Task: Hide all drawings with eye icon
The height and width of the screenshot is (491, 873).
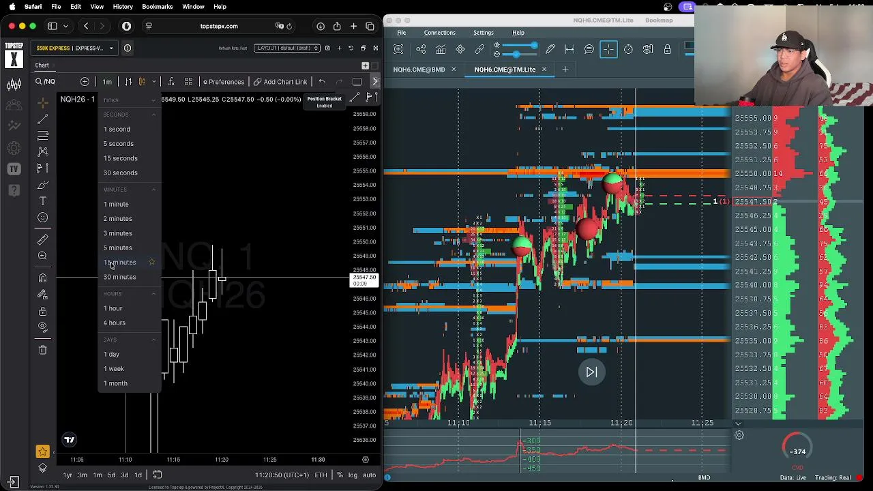Action: pos(42,327)
